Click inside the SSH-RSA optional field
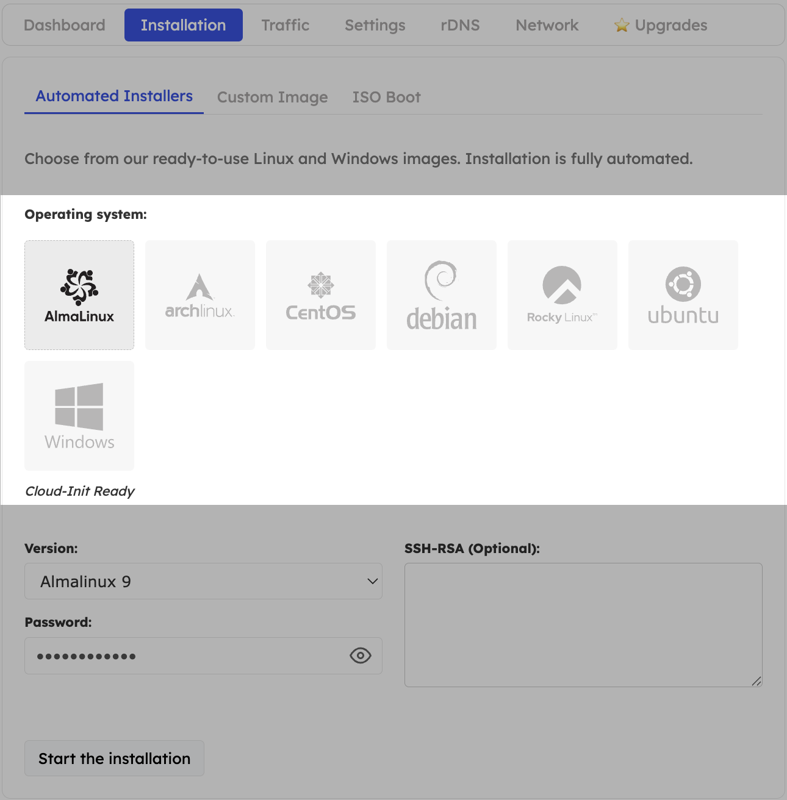The image size is (787, 800). (x=583, y=624)
